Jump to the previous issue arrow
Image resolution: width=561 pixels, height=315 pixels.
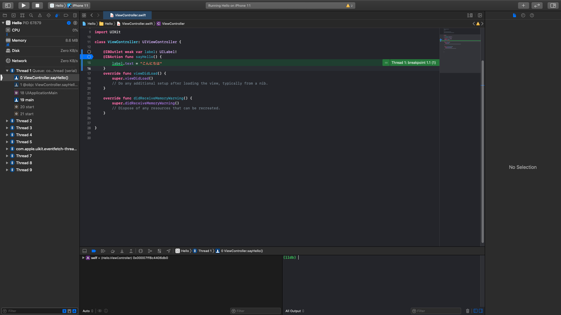[474, 24]
